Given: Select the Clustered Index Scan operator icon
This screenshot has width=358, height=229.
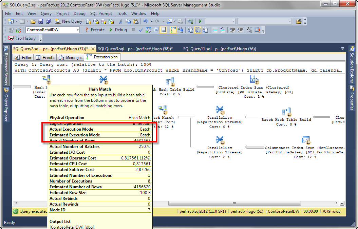Looking at the screenshot, I should pos(253,80).
